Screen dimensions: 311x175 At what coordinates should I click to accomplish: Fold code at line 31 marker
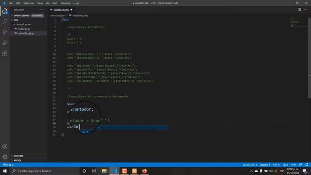[63, 135]
